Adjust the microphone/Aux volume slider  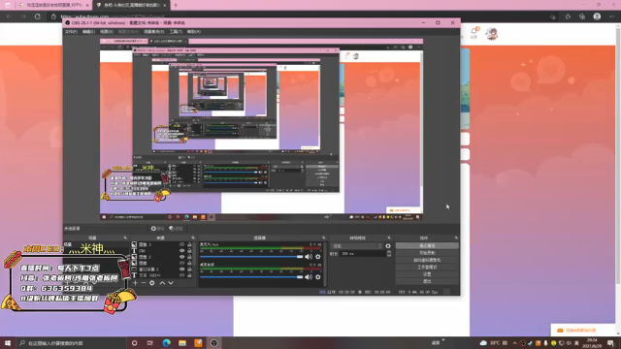click(251, 256)
